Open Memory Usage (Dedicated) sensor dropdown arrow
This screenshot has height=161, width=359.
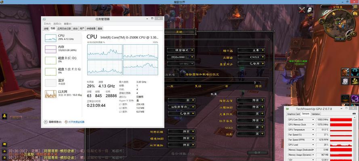pos(313,150)
